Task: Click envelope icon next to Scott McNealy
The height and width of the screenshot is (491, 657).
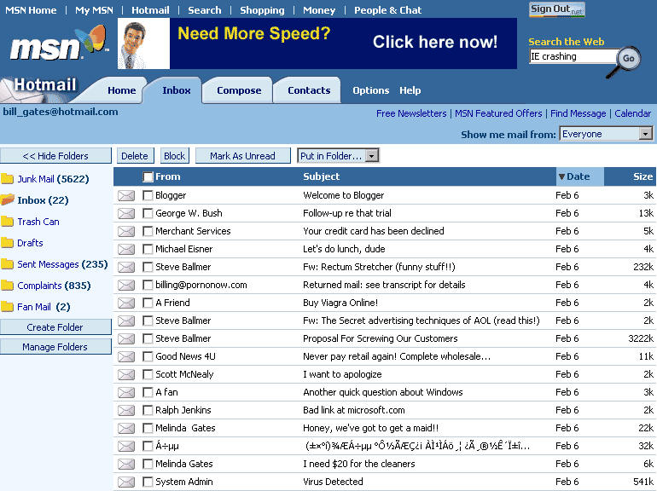Action: click(126, 374)
